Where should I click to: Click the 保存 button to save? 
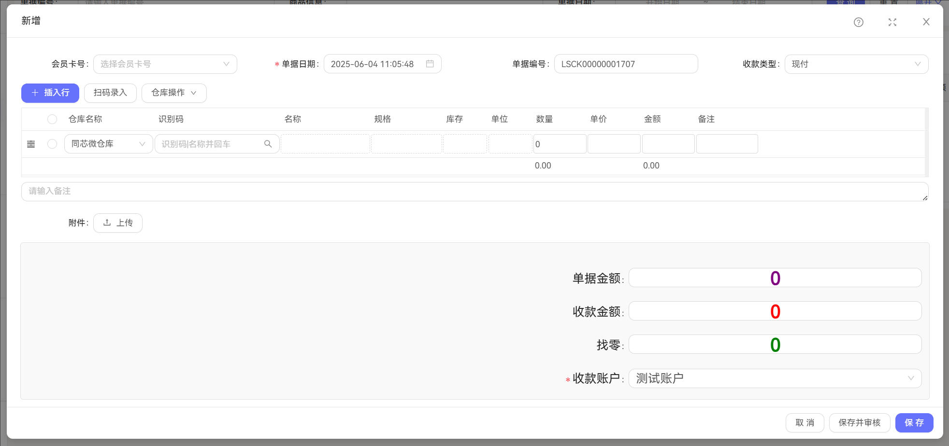pos(913,422)
